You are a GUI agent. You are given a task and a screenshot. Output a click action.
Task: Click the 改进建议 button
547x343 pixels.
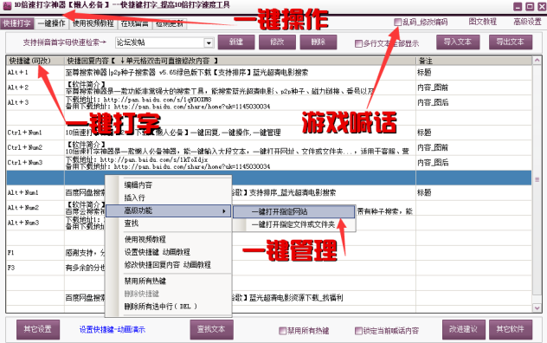[464, 329]
